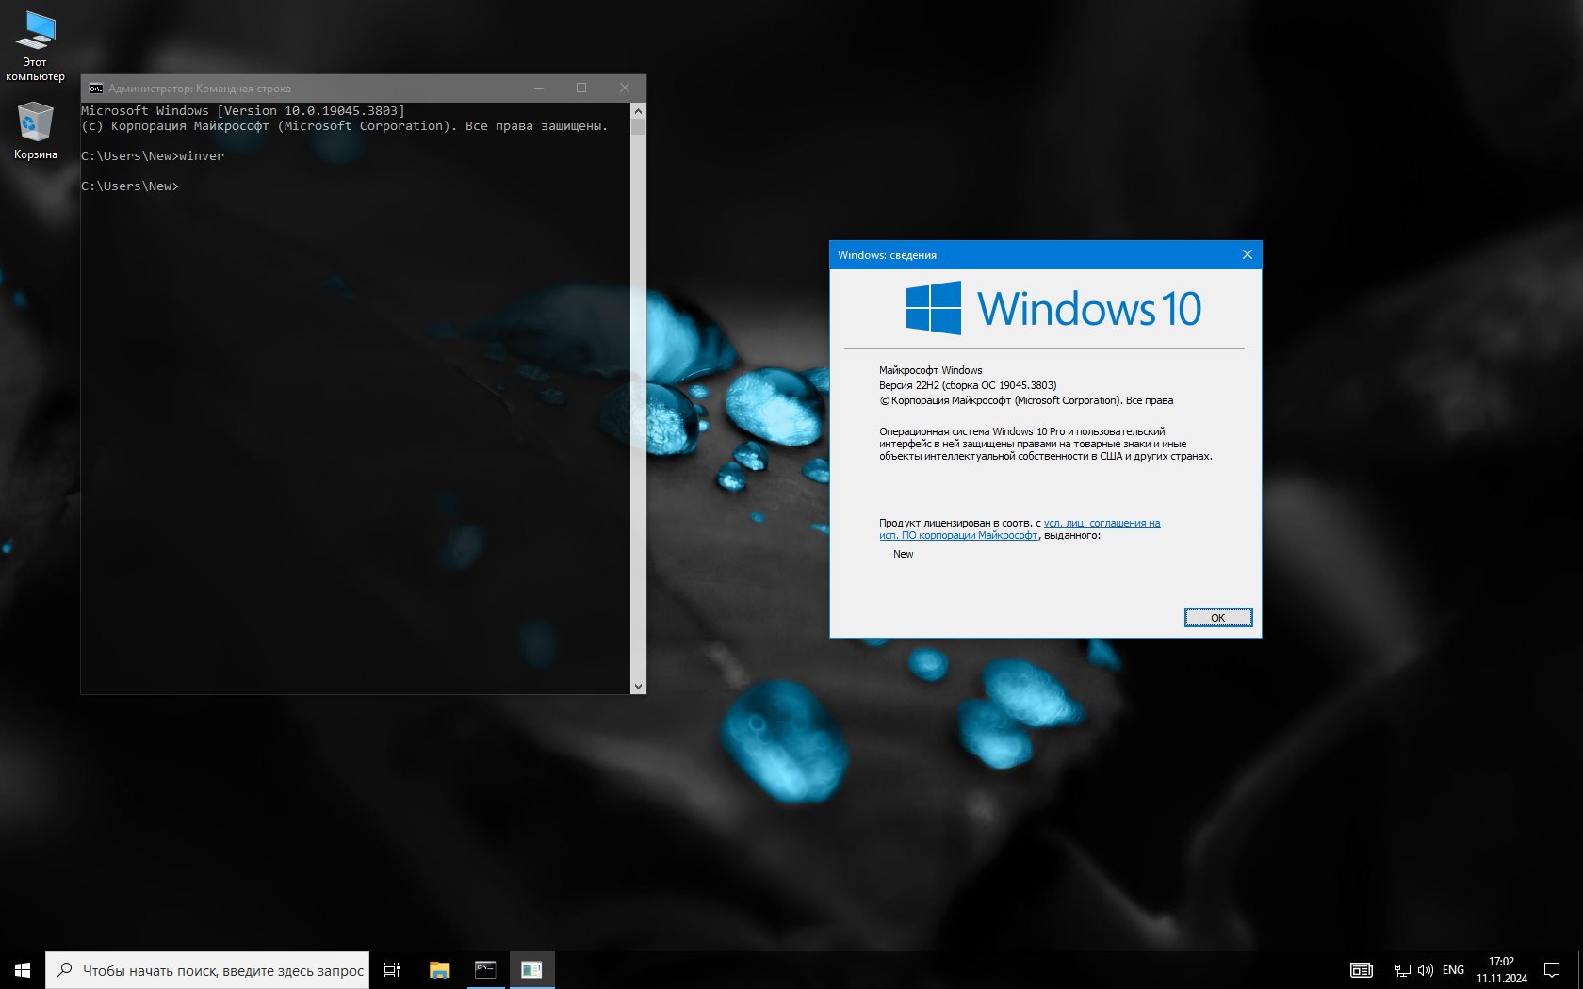Minimize the Command Prompt window
Image resolution: width=1583 pixels, height=989 pixels.
coord(539,89)
